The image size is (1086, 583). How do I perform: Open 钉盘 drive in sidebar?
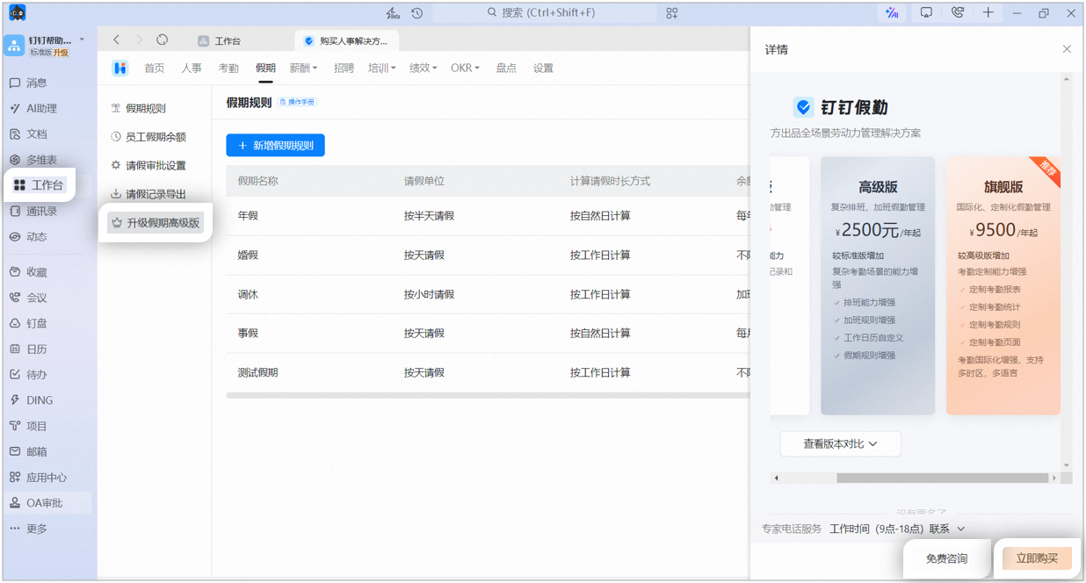pyautogui.click(x=28, y=323)
